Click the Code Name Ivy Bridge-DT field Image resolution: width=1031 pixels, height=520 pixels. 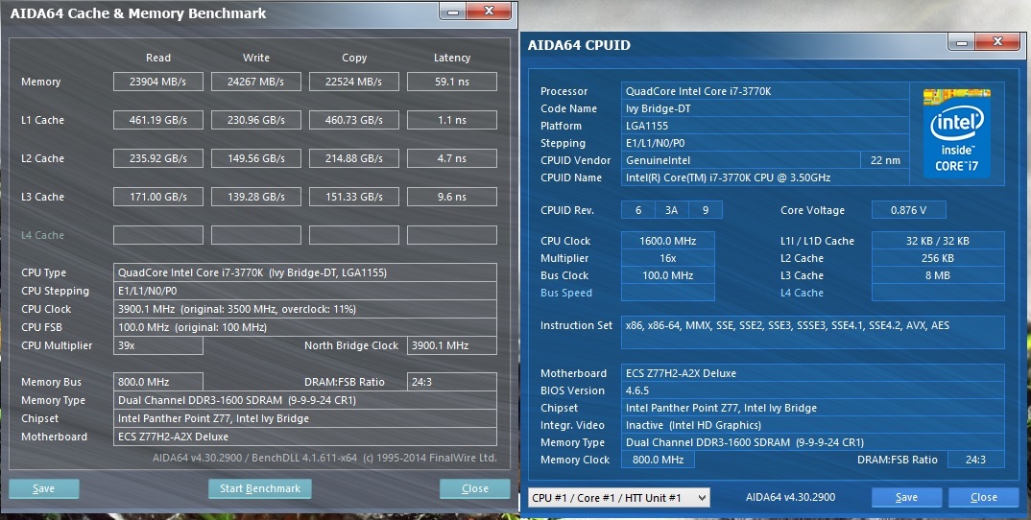click(765, 108)
